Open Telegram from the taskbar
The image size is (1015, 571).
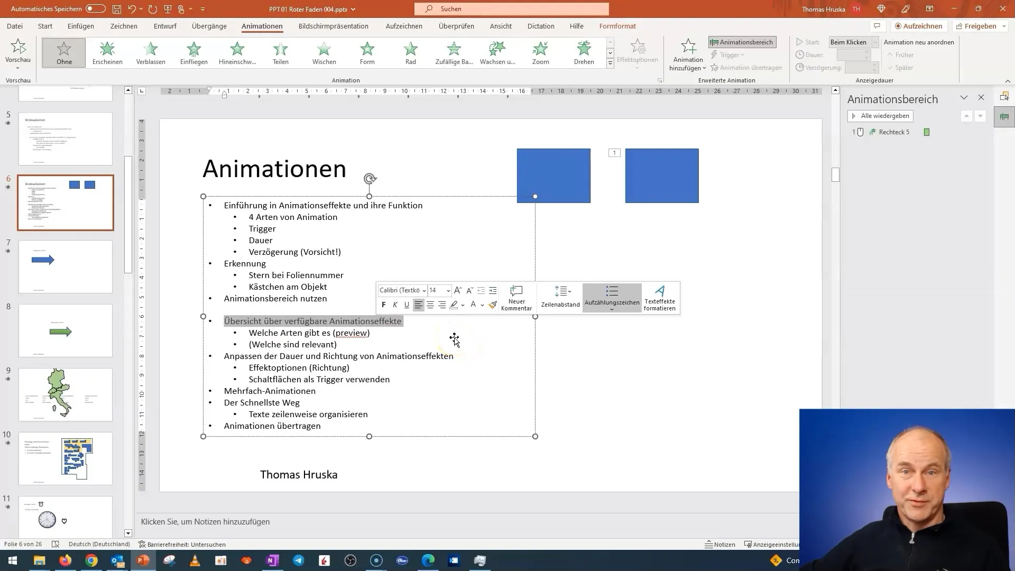click(x=299, y=560)
